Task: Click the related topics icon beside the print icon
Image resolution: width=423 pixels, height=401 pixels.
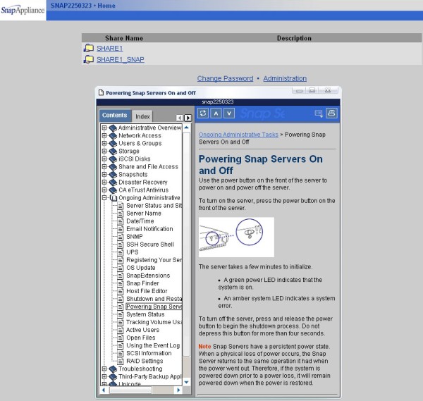Action: (x=319, y=113)
